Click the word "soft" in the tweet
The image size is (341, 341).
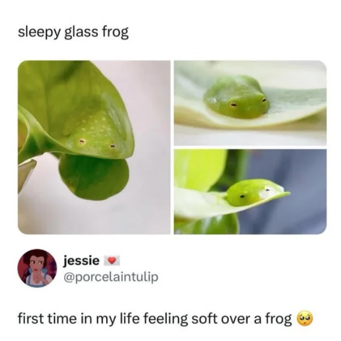point(204,319)
